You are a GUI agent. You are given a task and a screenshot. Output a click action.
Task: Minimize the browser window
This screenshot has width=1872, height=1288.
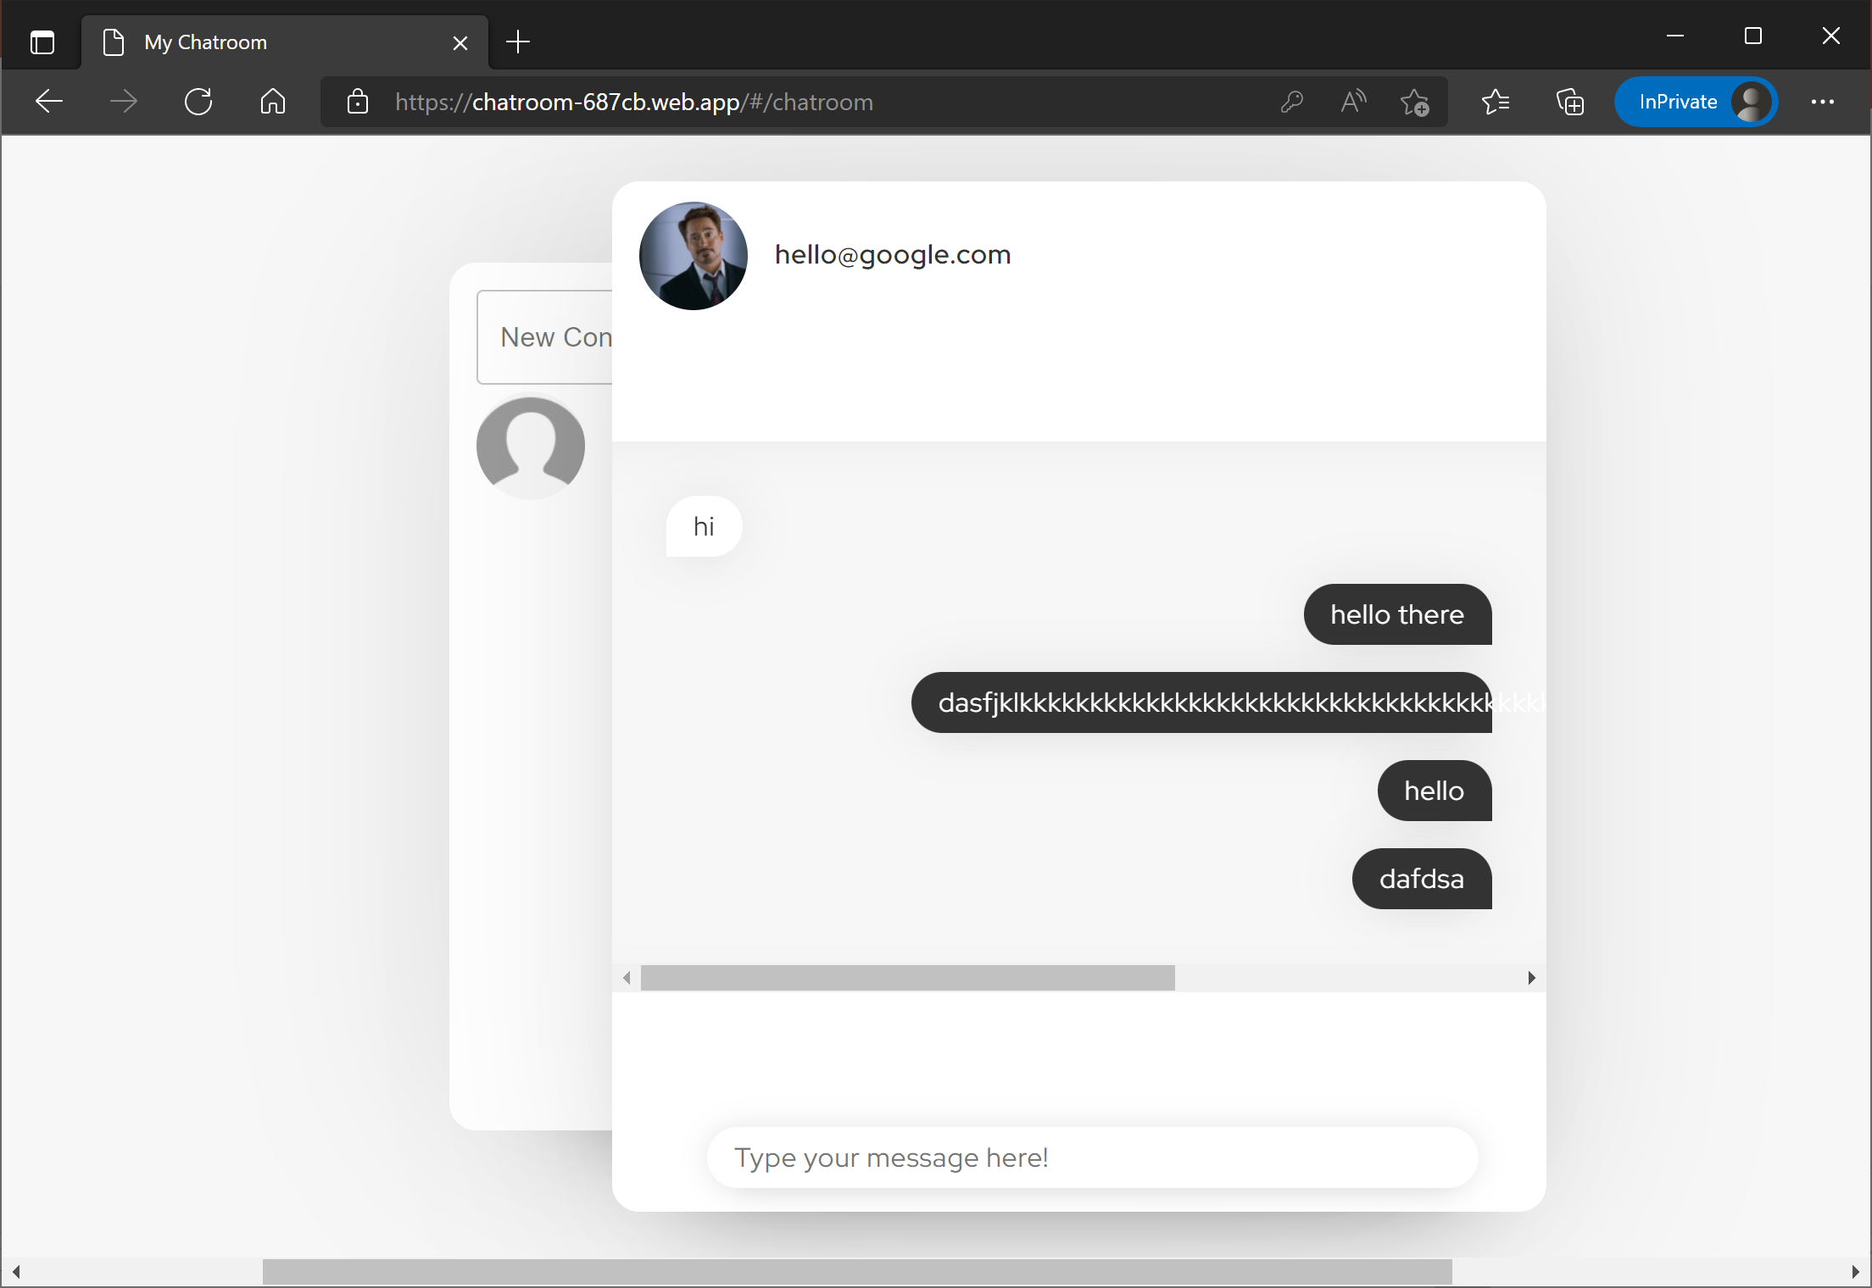coord(1675,36)
